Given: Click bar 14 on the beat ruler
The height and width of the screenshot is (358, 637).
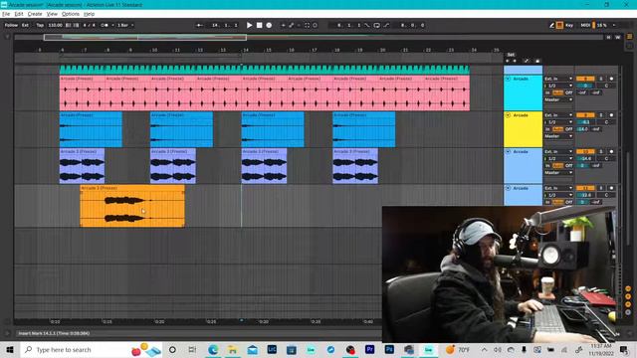Looking at the screenshot, I should coord(246,50).
